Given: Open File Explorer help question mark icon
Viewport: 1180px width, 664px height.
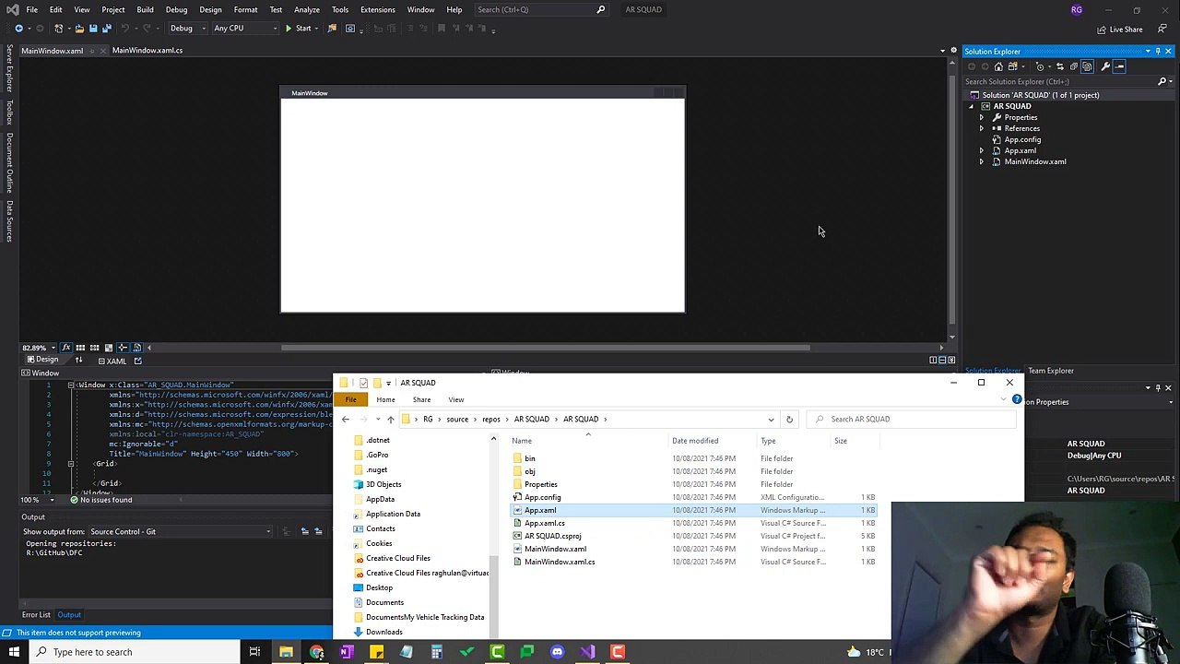Looking at the screenshot, I should coord(1017,399).
